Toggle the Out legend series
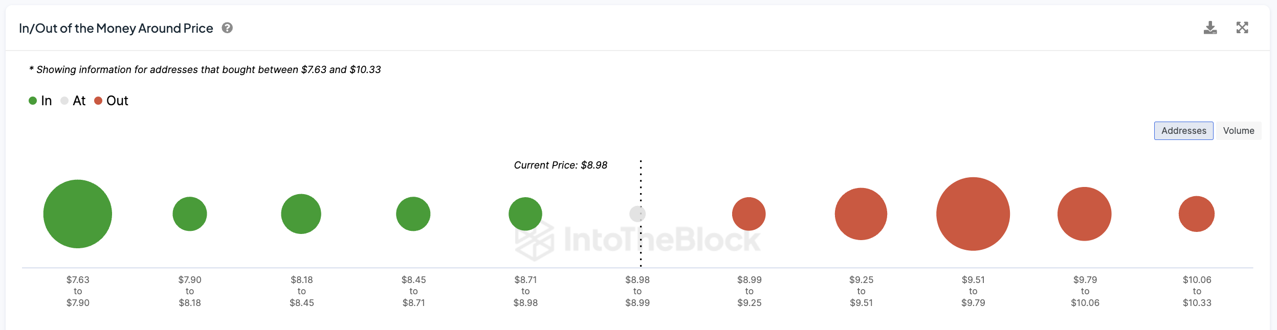Viewport: 1277px width, 330px height. pos(112,101)
